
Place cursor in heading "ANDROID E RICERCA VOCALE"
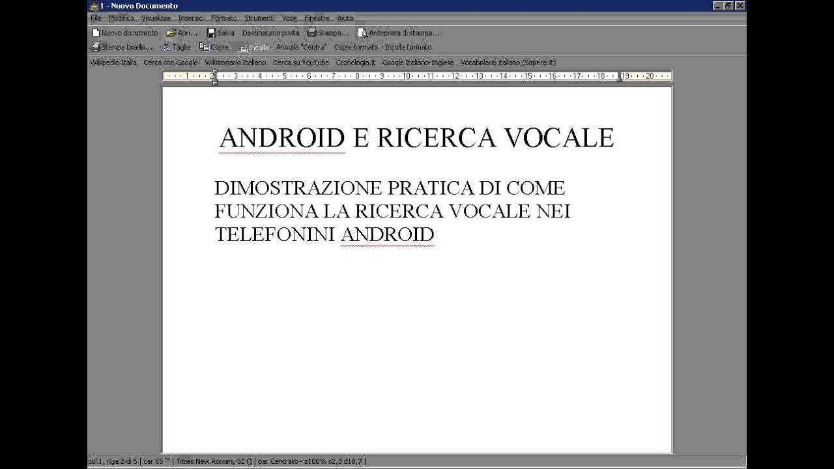(x=417, y=138)
